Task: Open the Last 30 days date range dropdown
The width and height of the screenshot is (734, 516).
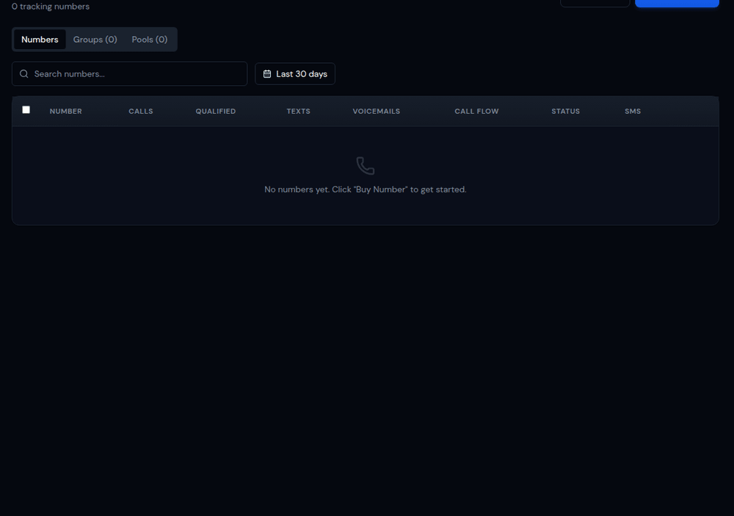Action: 295,74
